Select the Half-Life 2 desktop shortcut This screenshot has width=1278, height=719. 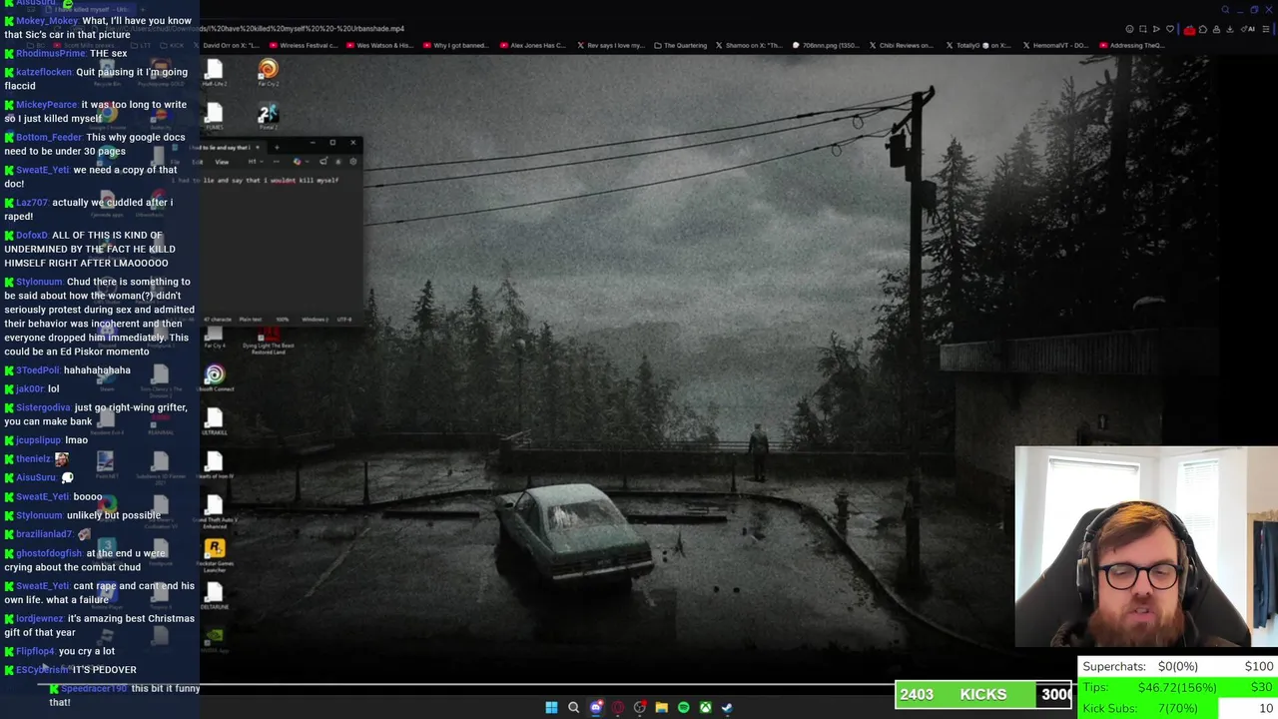(x=214, y=72)
